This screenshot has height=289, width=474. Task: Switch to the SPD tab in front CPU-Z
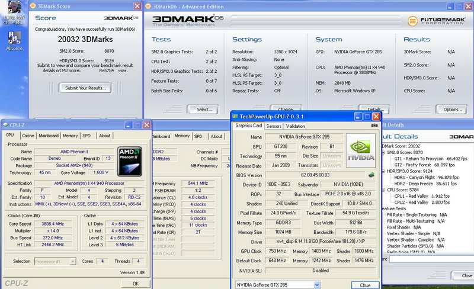tap(87, 136)
